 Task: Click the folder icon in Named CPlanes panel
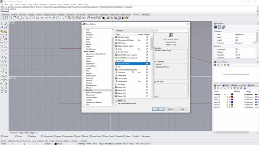click(x=225, y=65)
